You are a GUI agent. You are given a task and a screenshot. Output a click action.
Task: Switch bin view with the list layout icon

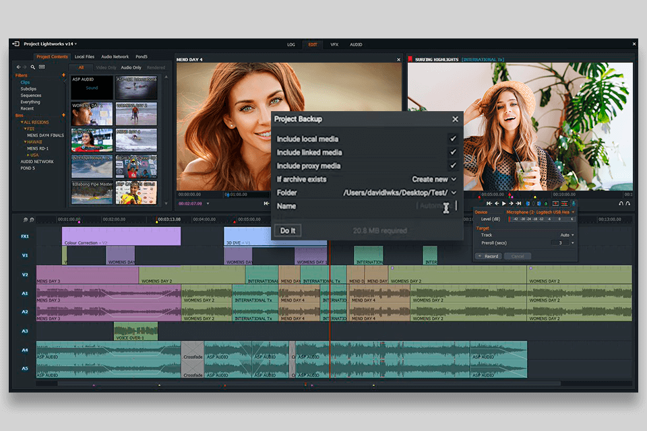(42, 67)
